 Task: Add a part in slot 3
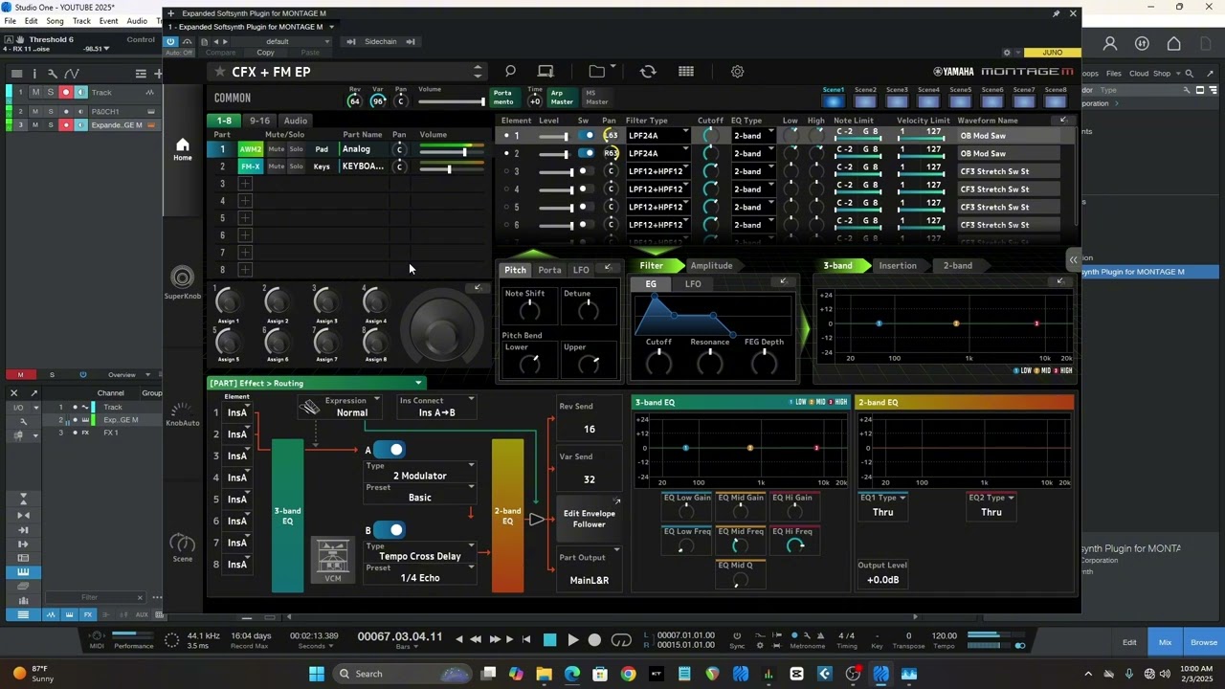coord(245,184)
